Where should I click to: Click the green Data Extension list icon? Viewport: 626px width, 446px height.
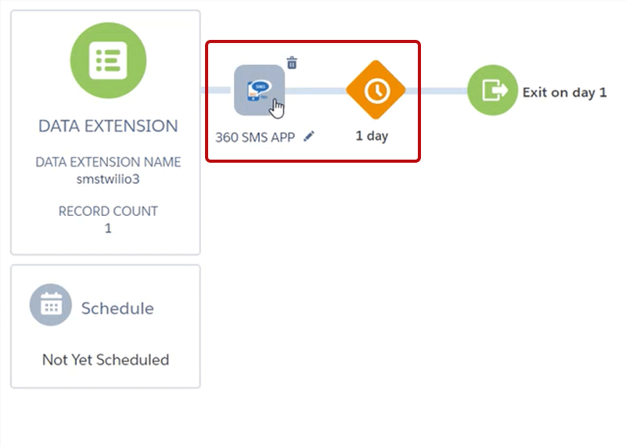click(108, 58)
